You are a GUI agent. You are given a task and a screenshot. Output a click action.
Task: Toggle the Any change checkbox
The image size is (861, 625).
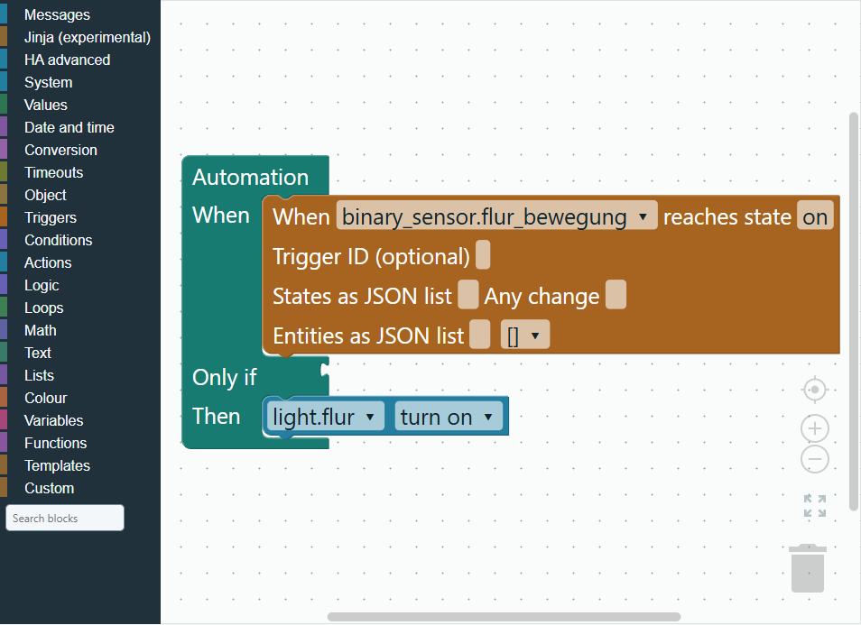[616, 295]
